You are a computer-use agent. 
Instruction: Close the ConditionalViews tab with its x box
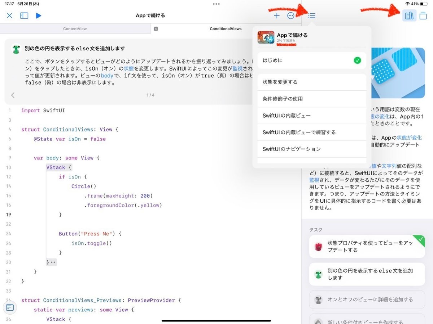[x=156, y=29]
